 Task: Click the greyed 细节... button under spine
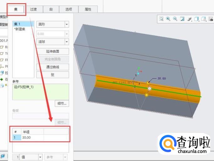(62, 122)
